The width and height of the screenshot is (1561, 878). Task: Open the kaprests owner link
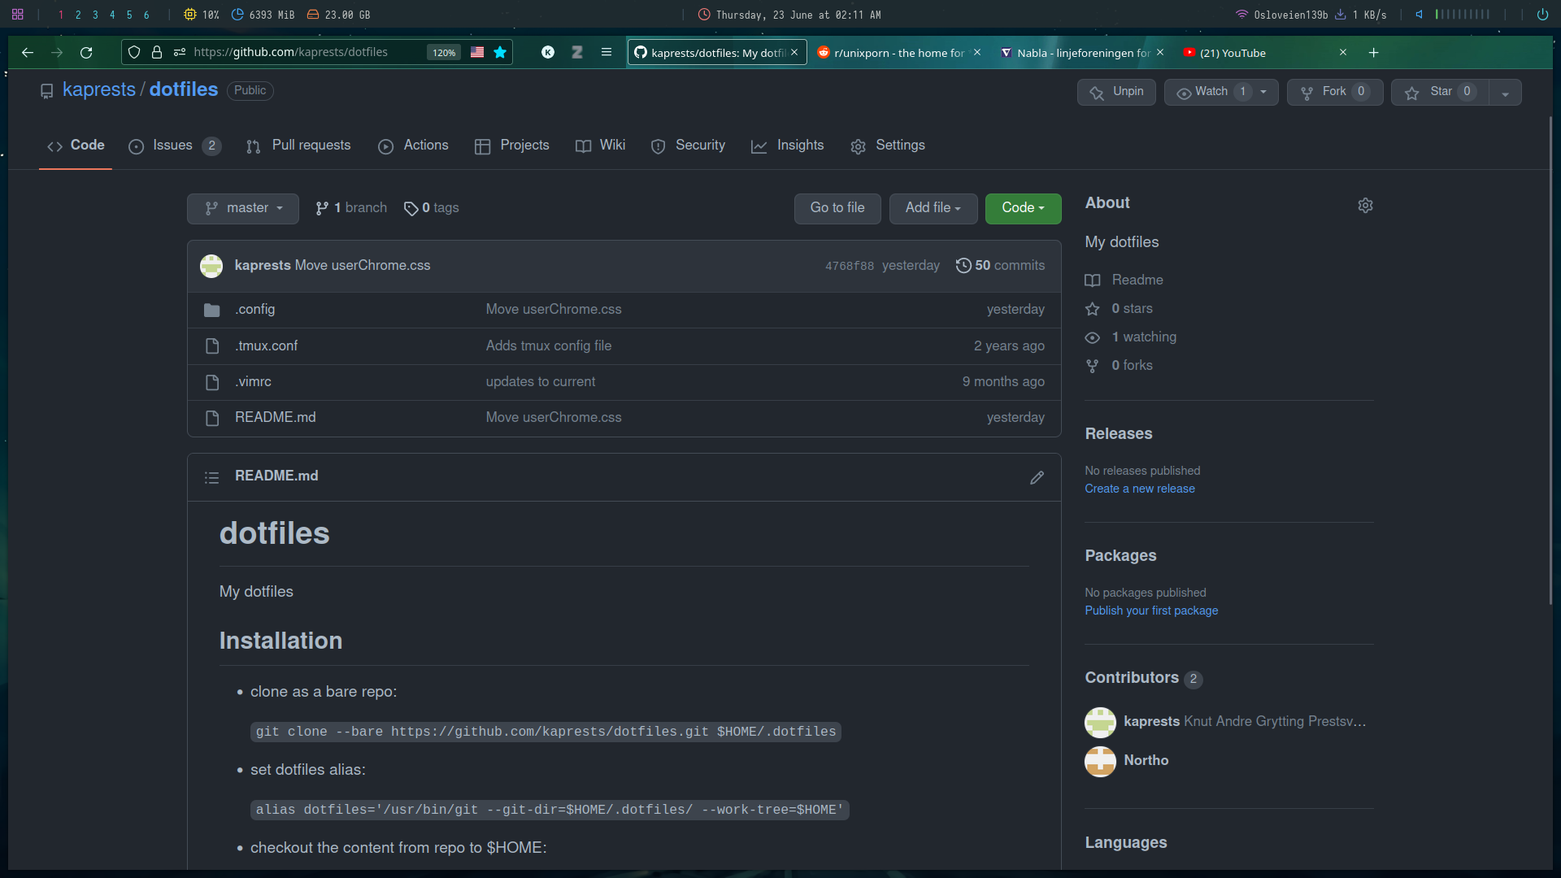coord(99,89)
